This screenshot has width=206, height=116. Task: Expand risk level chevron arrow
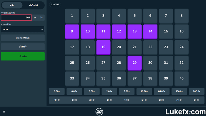[42, 29]
